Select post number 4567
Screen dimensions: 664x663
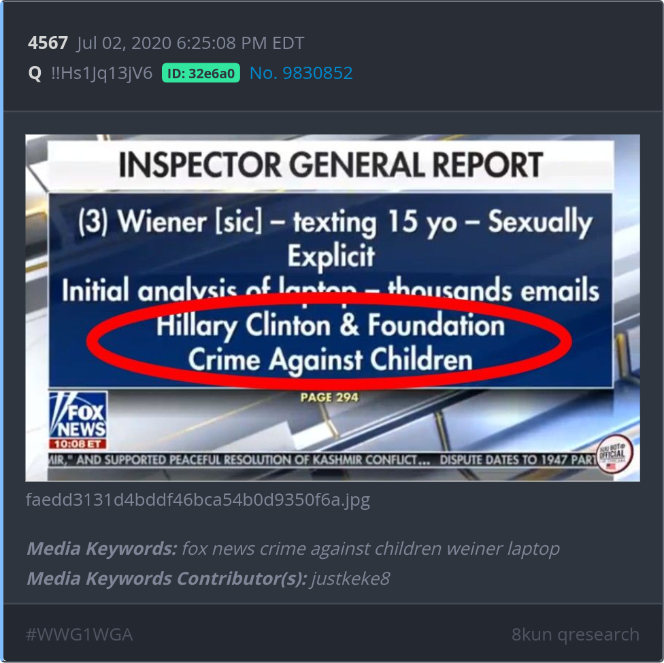coord(48,43)
